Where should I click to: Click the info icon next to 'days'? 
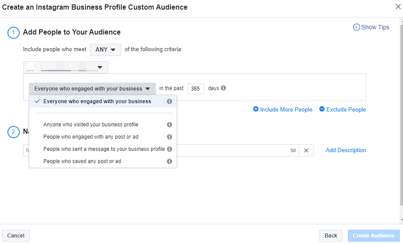(223, 88)
